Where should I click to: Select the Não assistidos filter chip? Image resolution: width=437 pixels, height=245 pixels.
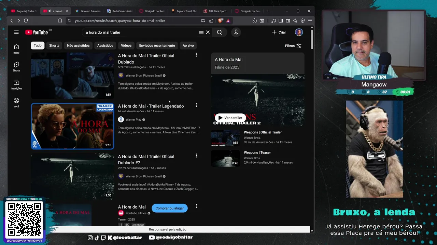coord(78,45)
